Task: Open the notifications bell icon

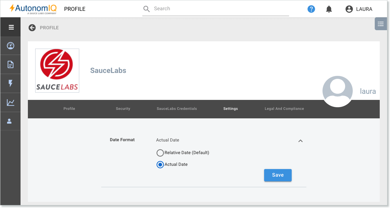Action: click(329, 9)
